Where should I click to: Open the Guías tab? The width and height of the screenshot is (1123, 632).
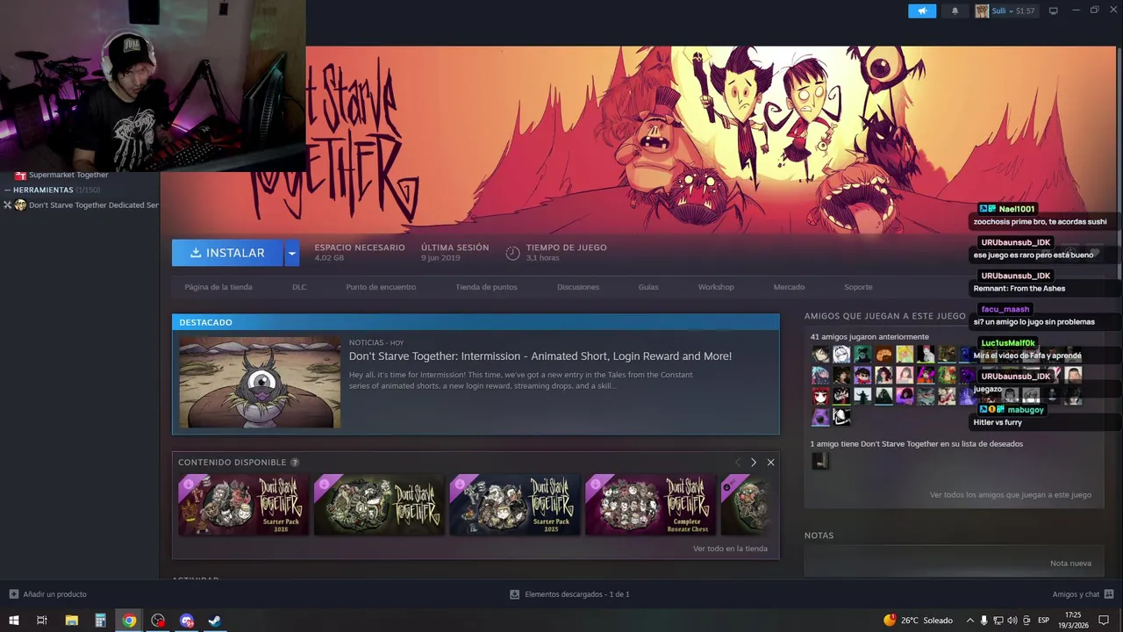[x=648, y=287]
